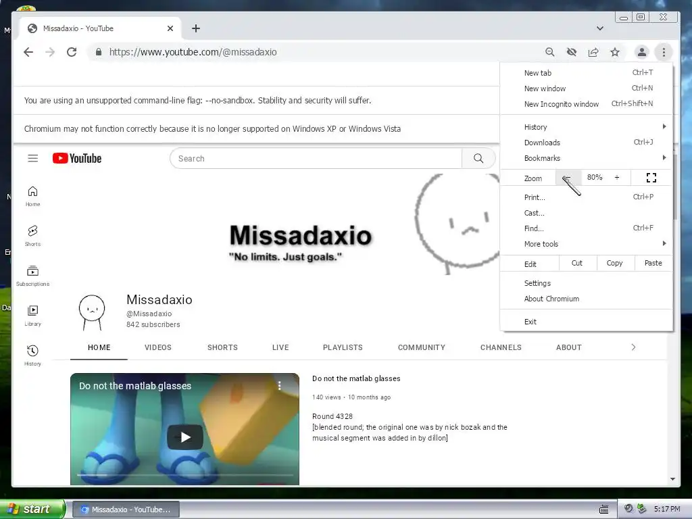Expand the More tools submenu

coord(587,244)
